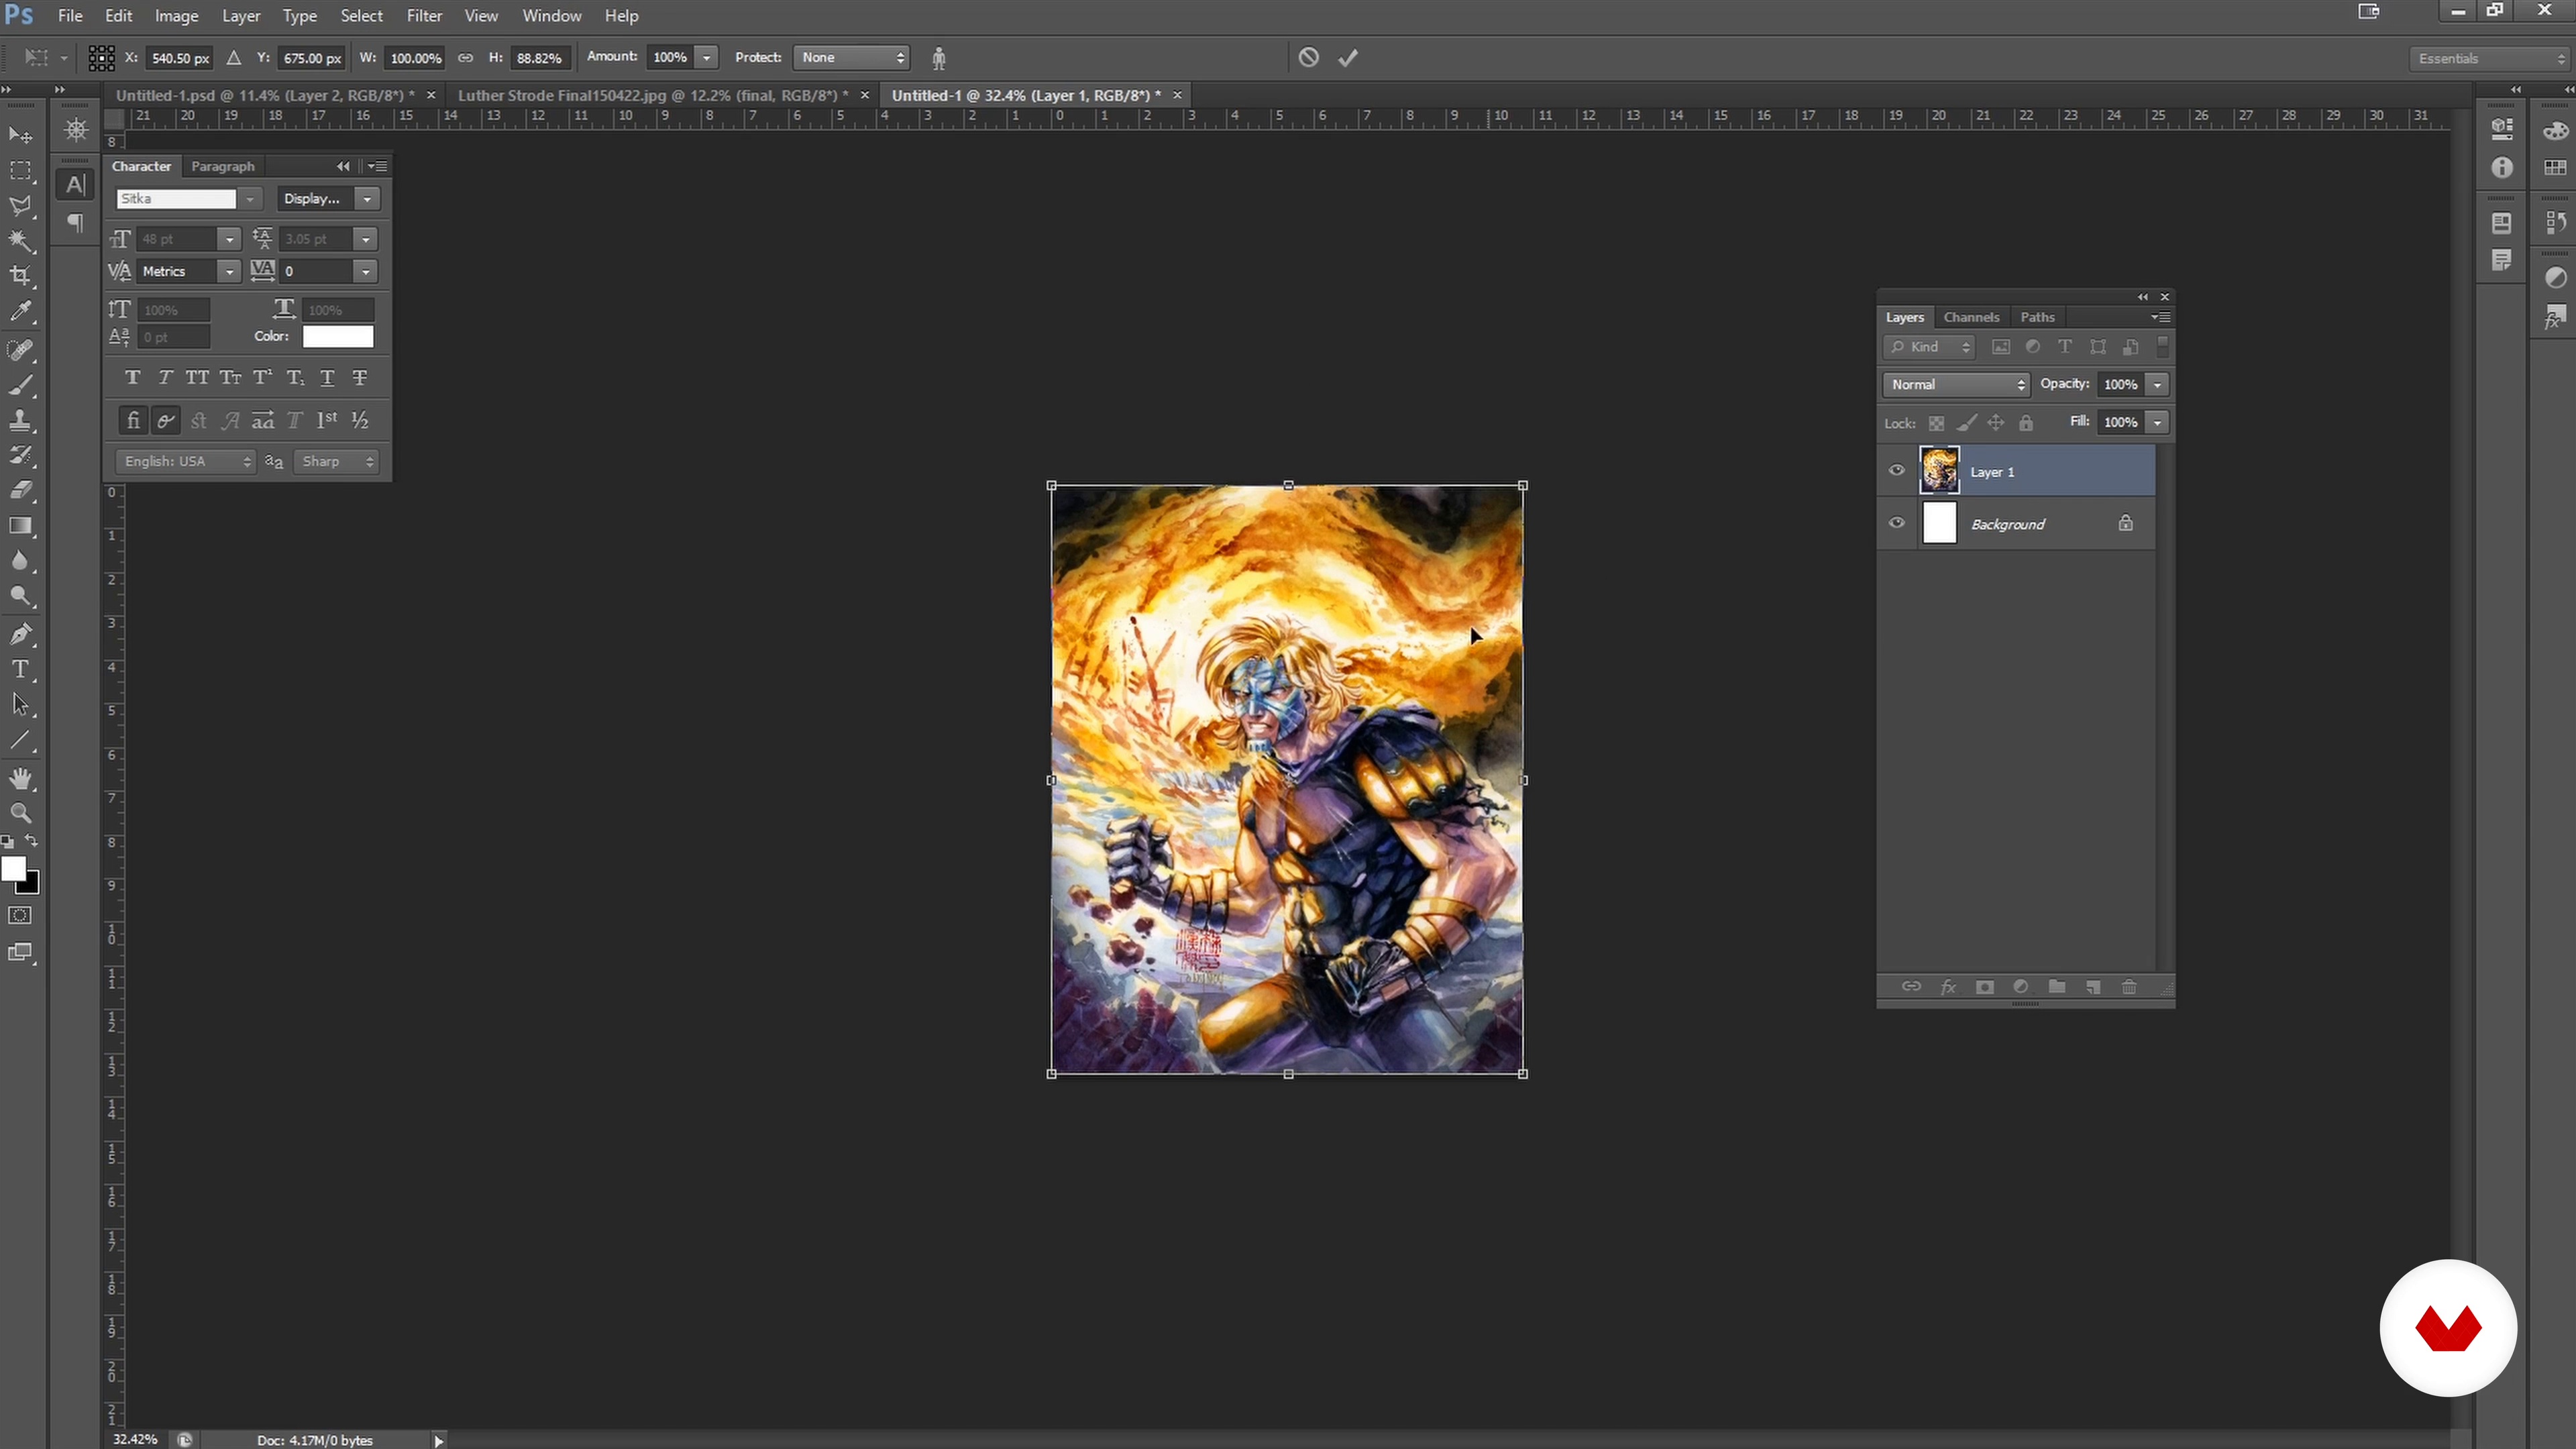Open the font family Sitka dropdown arrow
The width and height of the screenshot is (2576, 1449).
click(250, 199)
